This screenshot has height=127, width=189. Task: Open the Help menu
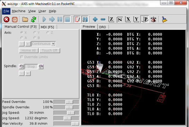(52, 11)
